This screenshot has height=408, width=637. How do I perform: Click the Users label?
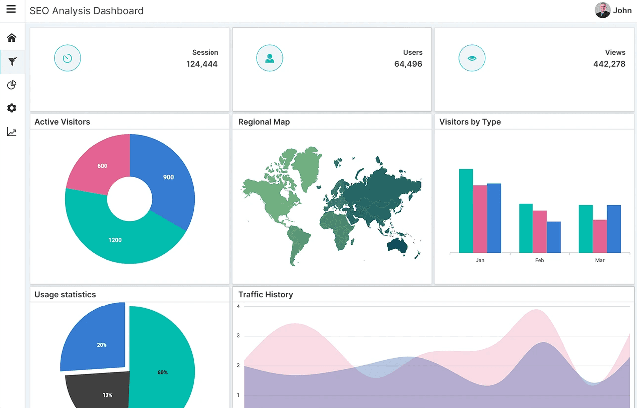(413, 52)
